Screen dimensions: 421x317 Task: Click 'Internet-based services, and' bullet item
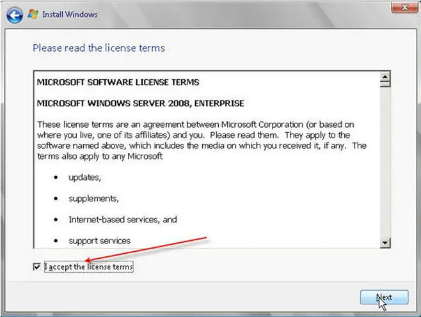[x=123, y=220]
